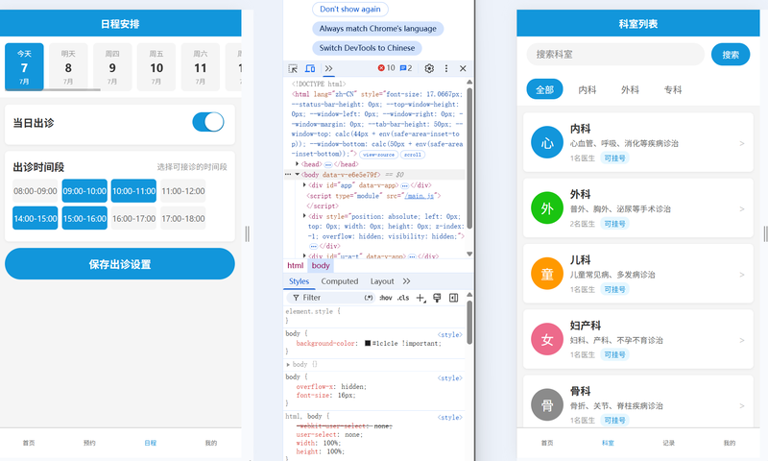This screenshot has width=768, height=461.
Task: Expand the head element node
Action: [x=298, y=163]
